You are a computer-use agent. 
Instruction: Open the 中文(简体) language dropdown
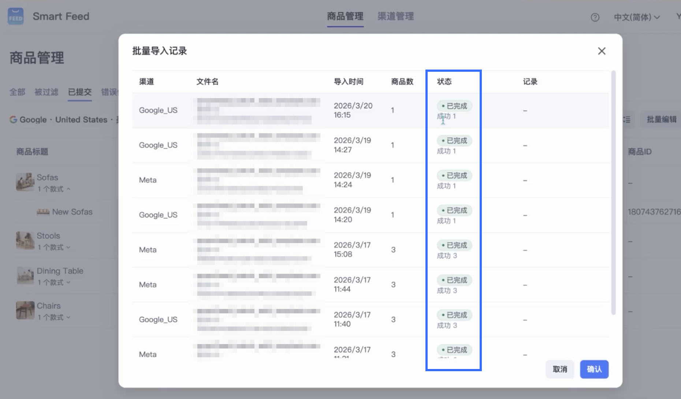[636, 17]
